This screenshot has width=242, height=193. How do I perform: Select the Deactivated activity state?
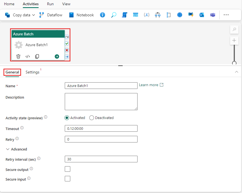pyautogui.click(x=92, y=118)
